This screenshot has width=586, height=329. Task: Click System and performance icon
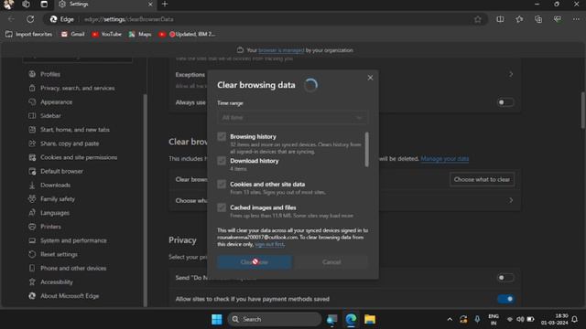tap(32, 240)
